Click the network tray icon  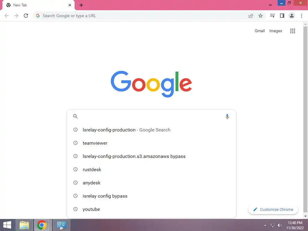click(x=273, y=225)
